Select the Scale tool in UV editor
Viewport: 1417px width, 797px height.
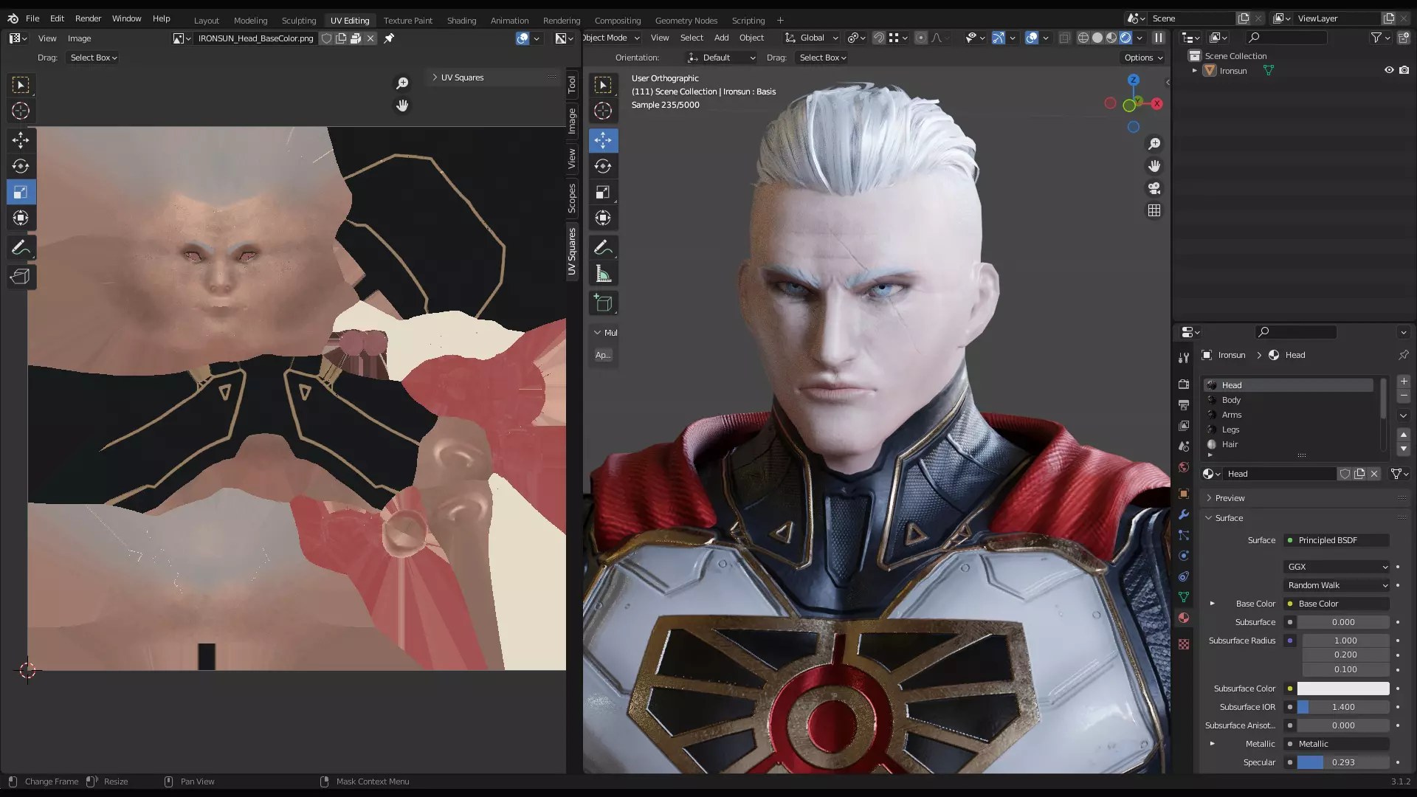[21, 192]
